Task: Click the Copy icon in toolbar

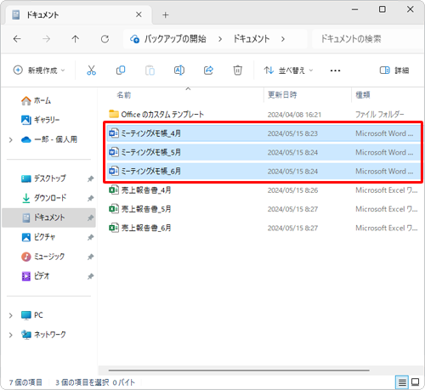Action: click(x=121, y=71)
